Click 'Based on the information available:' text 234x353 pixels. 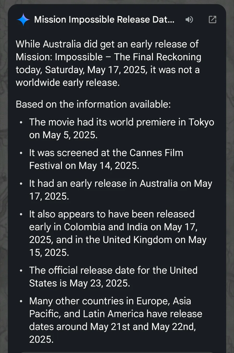pos(93,104)
